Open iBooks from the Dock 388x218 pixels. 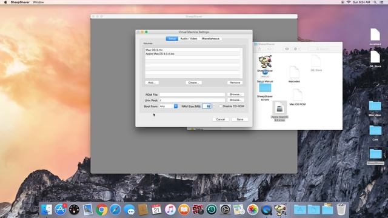[x=184, y=210]
